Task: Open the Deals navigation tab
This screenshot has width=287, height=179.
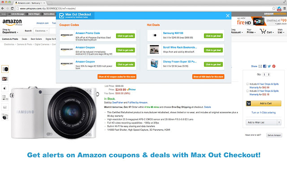Action: click(24, 39)
